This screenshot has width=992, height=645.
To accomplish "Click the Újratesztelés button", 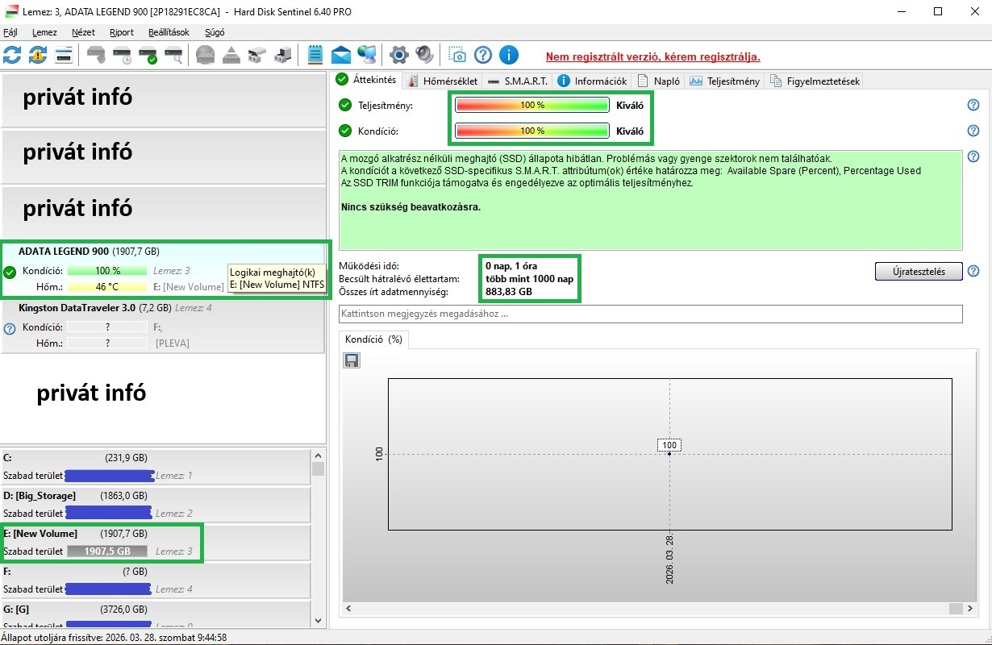I will pyautogui.click(x=919, y=271).
